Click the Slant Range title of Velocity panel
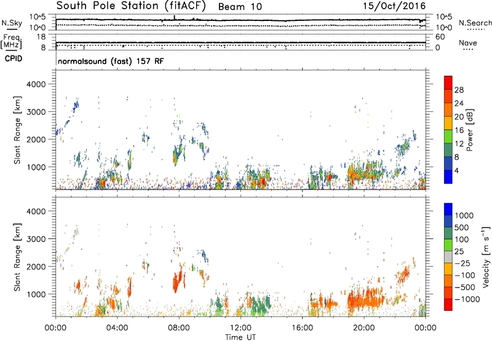The width and height of the screenshot is (492, 341). tap(17, 257)
